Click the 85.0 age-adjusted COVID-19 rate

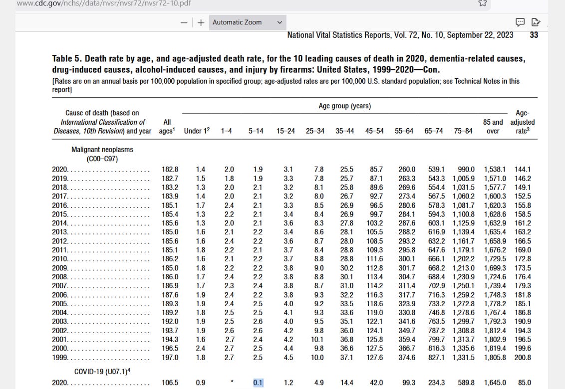click(525, 383)
